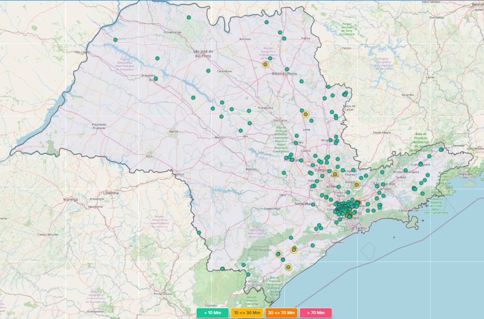Image resolution: width=484 pixels, height=319 pixels.
Task: Toggle the yellow '10 <> 30 Mm' legend filter
Action: point(247,313)
